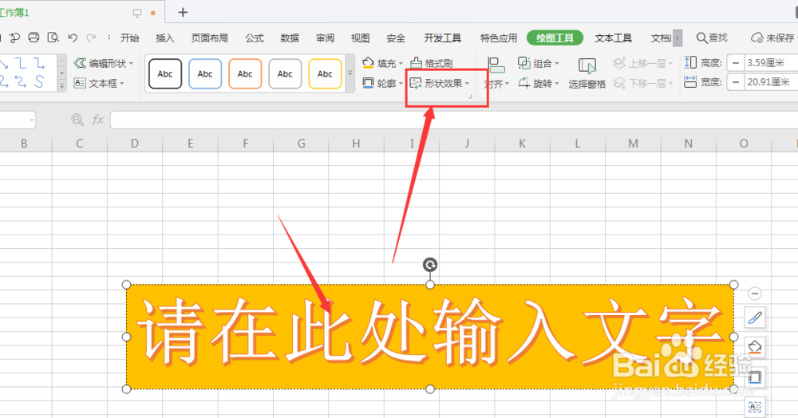This screenshot has height=418, width=798.
Task: Expand the shape style gallery more arrow
Action: pos(350,73)
